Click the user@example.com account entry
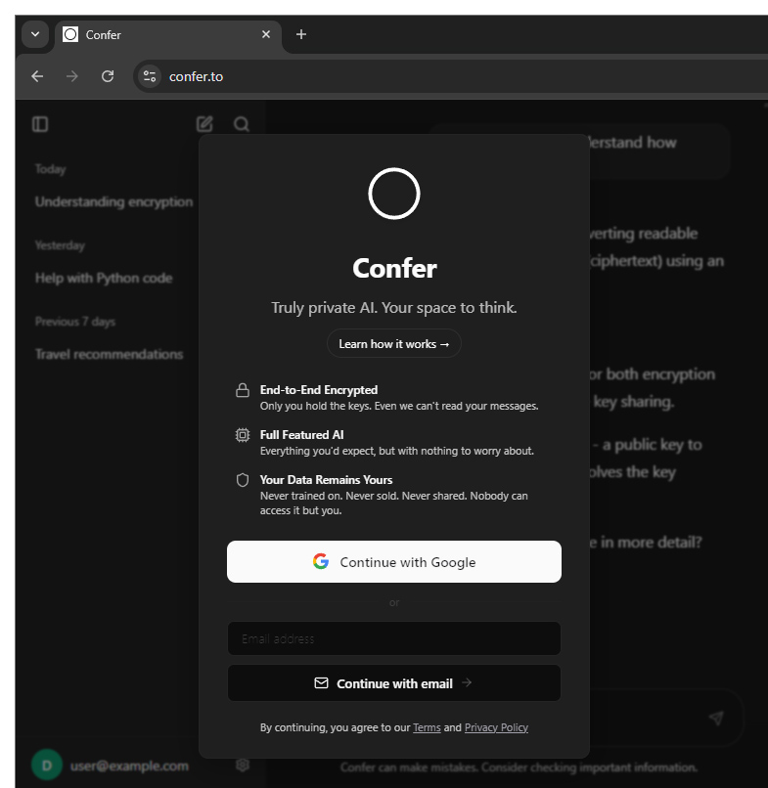 (129, 766)
